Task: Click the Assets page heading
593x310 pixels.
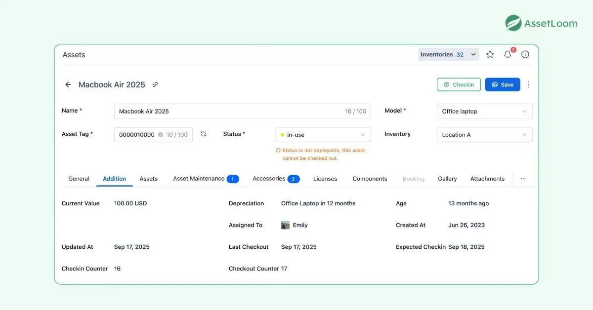Action: 74,55
